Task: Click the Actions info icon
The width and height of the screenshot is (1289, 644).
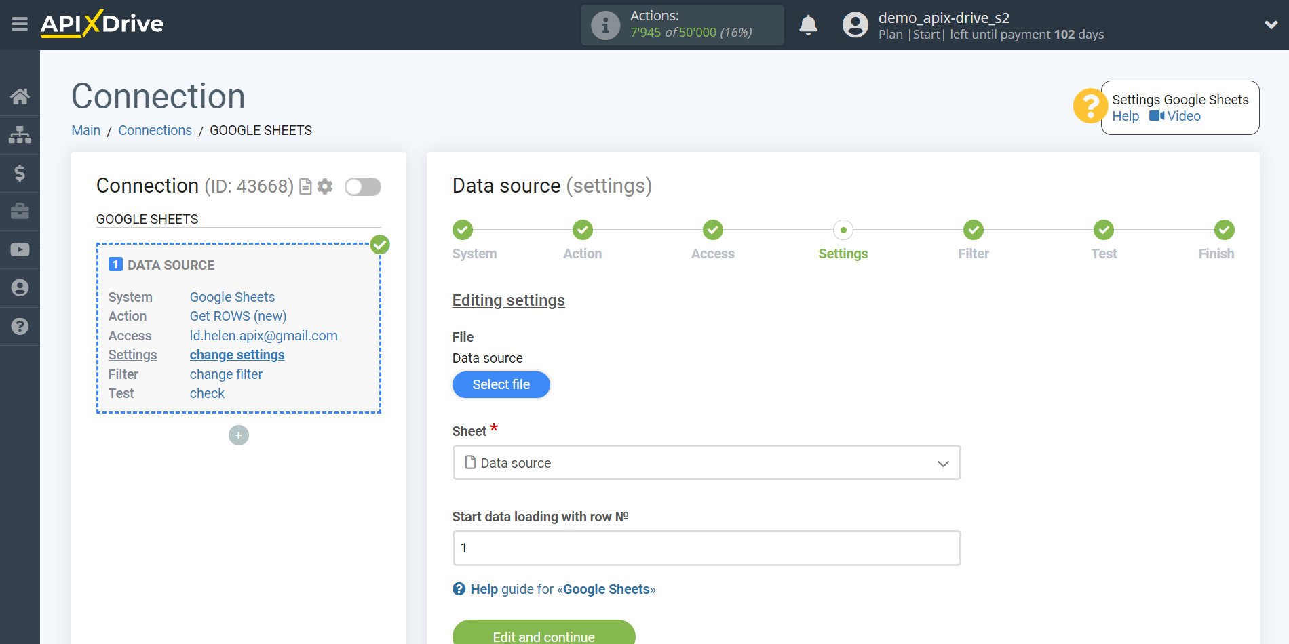Action: tap(605, 25)
